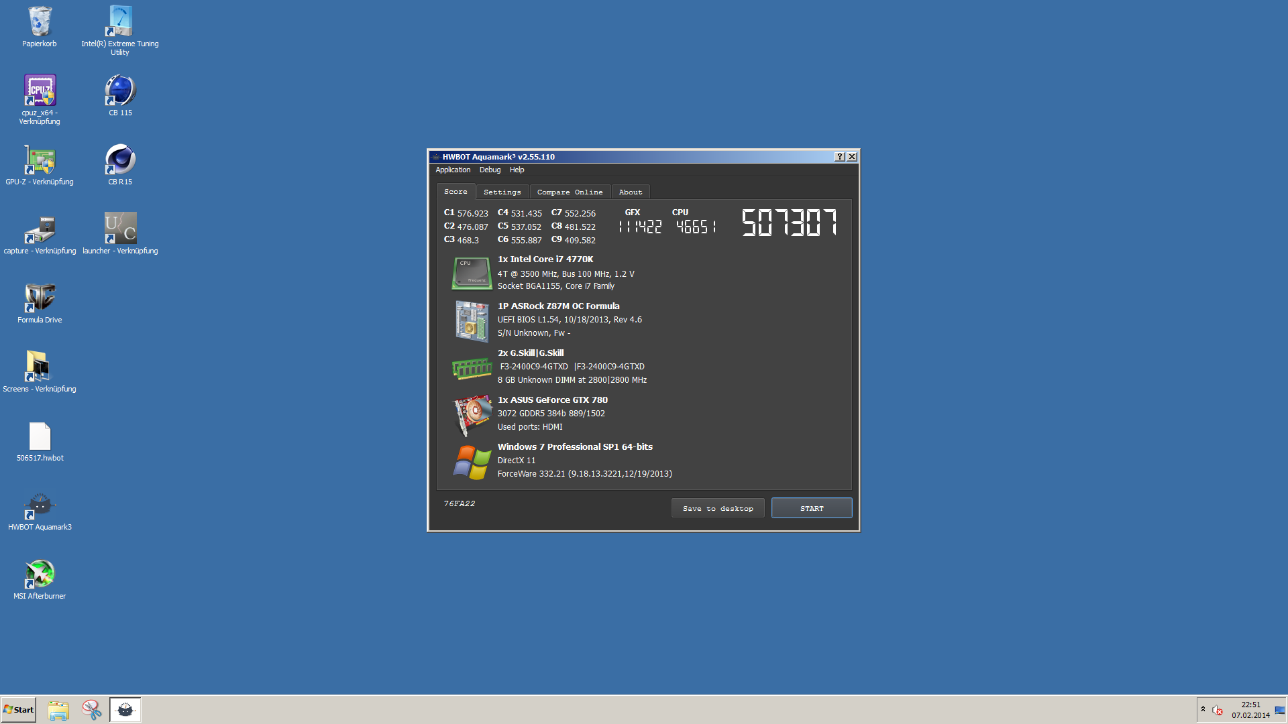1288x724 pixels.
Task: Open the Application menu
Action: 453,170
